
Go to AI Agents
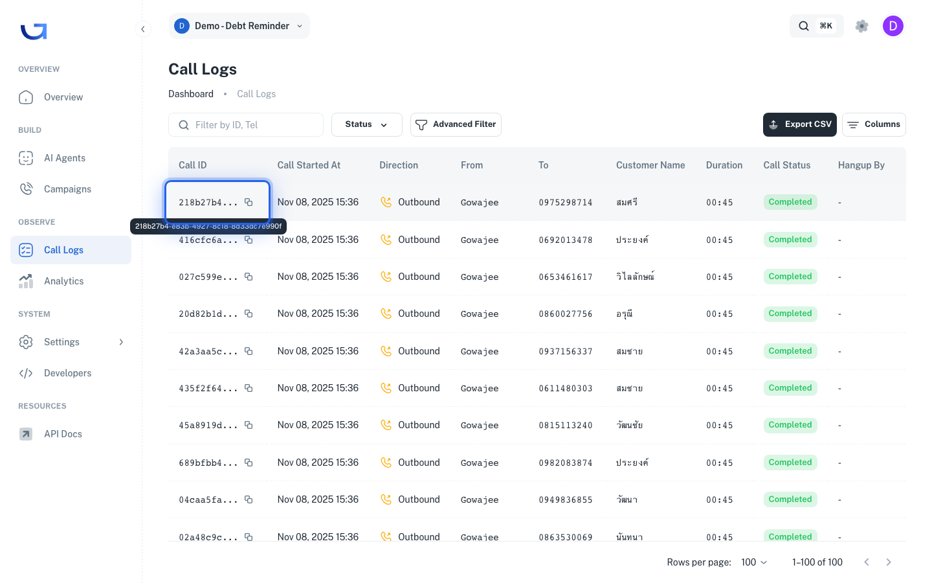click(71, 158)
